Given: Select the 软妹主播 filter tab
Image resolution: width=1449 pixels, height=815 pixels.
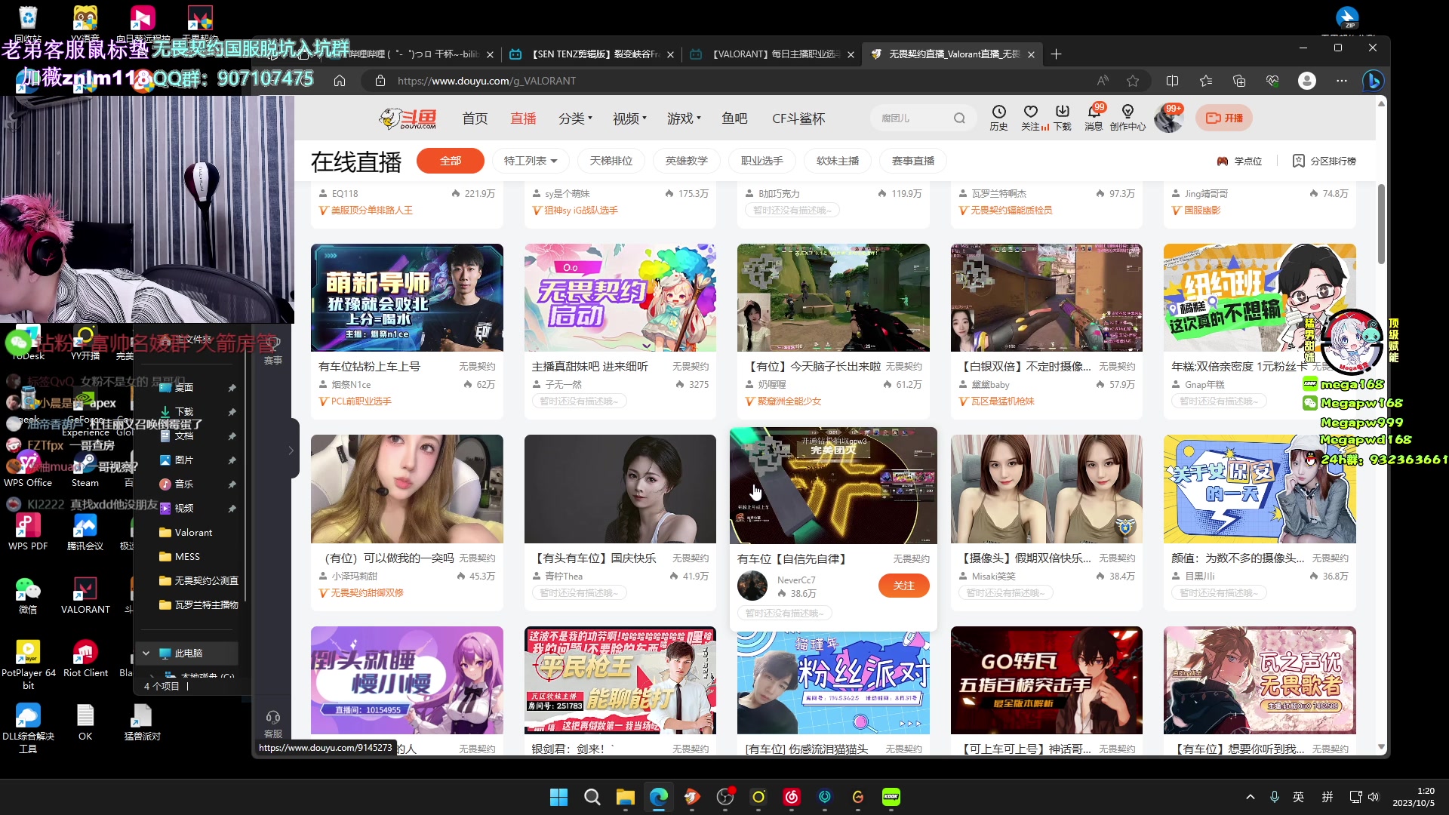Looking at the screenshot, I should tap(838, 161).
